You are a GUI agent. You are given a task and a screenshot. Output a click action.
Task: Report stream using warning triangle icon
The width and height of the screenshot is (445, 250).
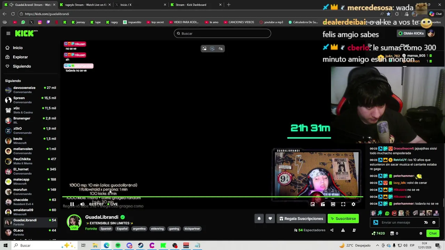click(x=343, y=230)
